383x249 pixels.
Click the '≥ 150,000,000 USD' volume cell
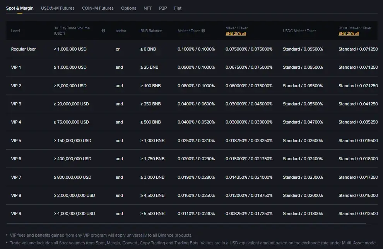coord(73,141)
